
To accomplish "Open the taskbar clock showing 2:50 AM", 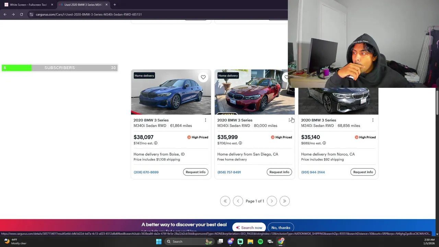I will [x=429, y=242].
